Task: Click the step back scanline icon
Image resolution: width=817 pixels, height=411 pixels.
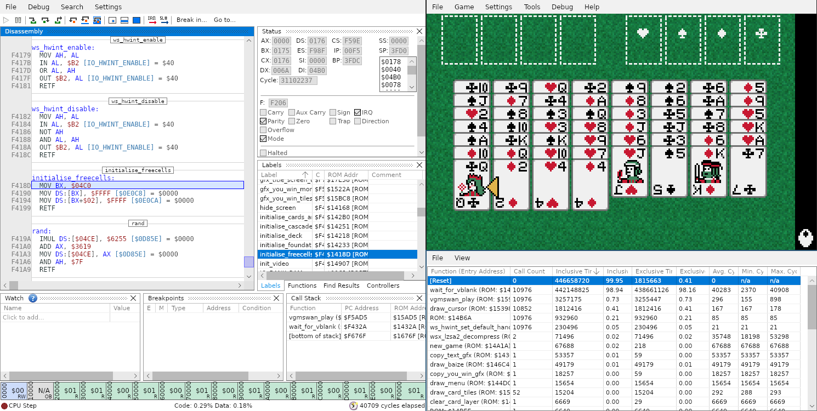Action: (84, 20)
